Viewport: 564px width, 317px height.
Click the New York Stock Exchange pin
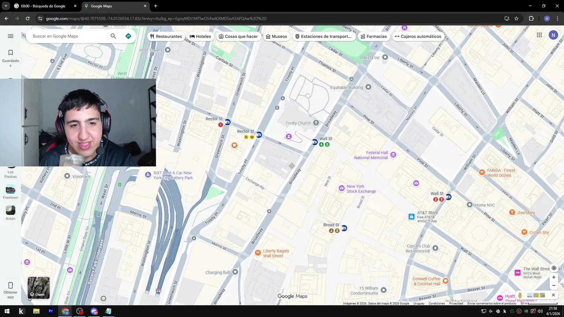[x=341, y=188]
